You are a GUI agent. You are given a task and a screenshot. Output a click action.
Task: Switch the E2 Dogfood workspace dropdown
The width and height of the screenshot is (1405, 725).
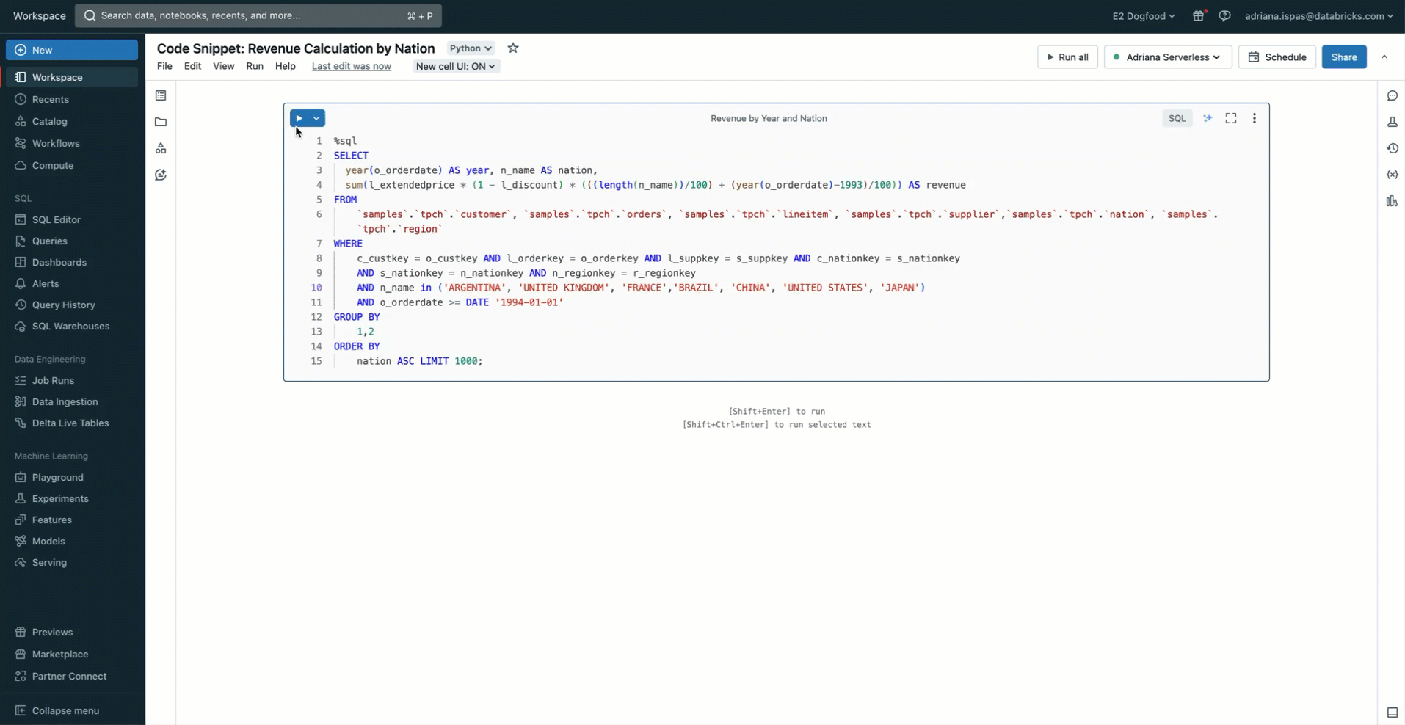[x=1143, y=16]
